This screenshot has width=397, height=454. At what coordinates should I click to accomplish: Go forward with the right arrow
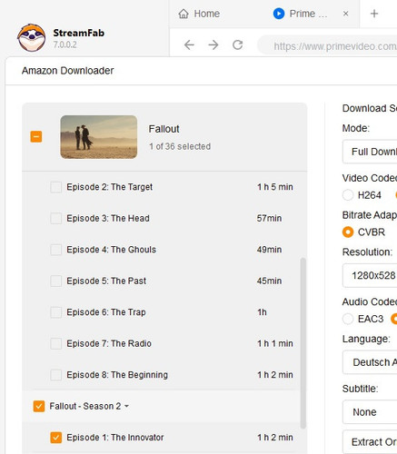point(213,45)
